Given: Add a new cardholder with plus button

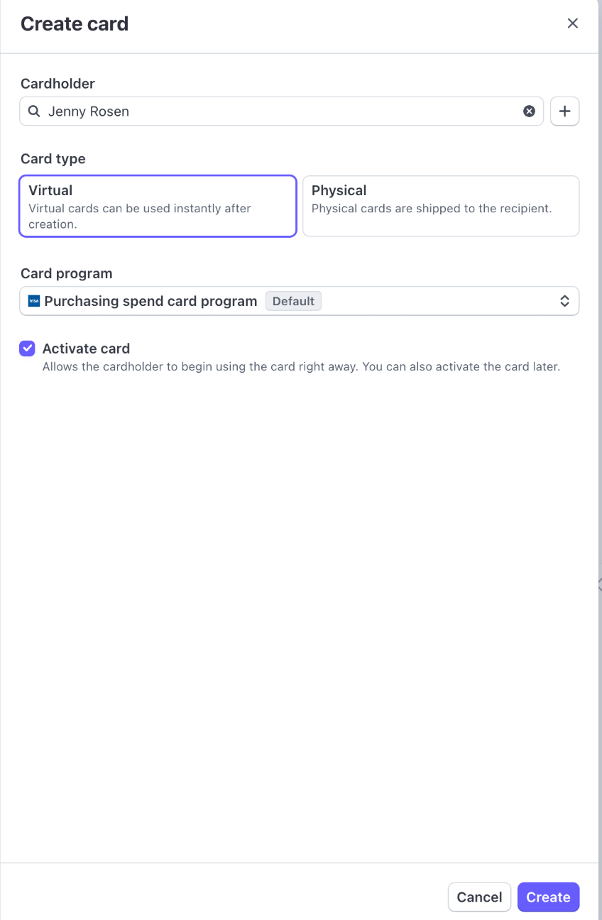Looking at the screenshot, I should 564,111.
